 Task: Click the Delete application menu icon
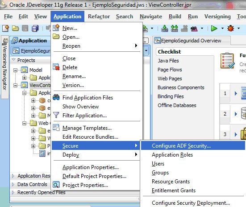coord(56,67)
